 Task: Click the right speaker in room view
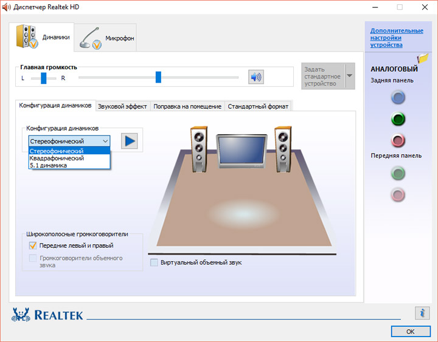(283, 149)
